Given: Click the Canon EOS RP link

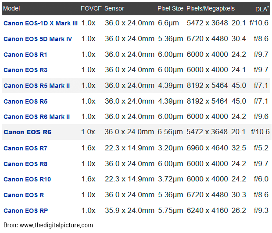Looking at the screenshot, I should [x=26, y=211].
